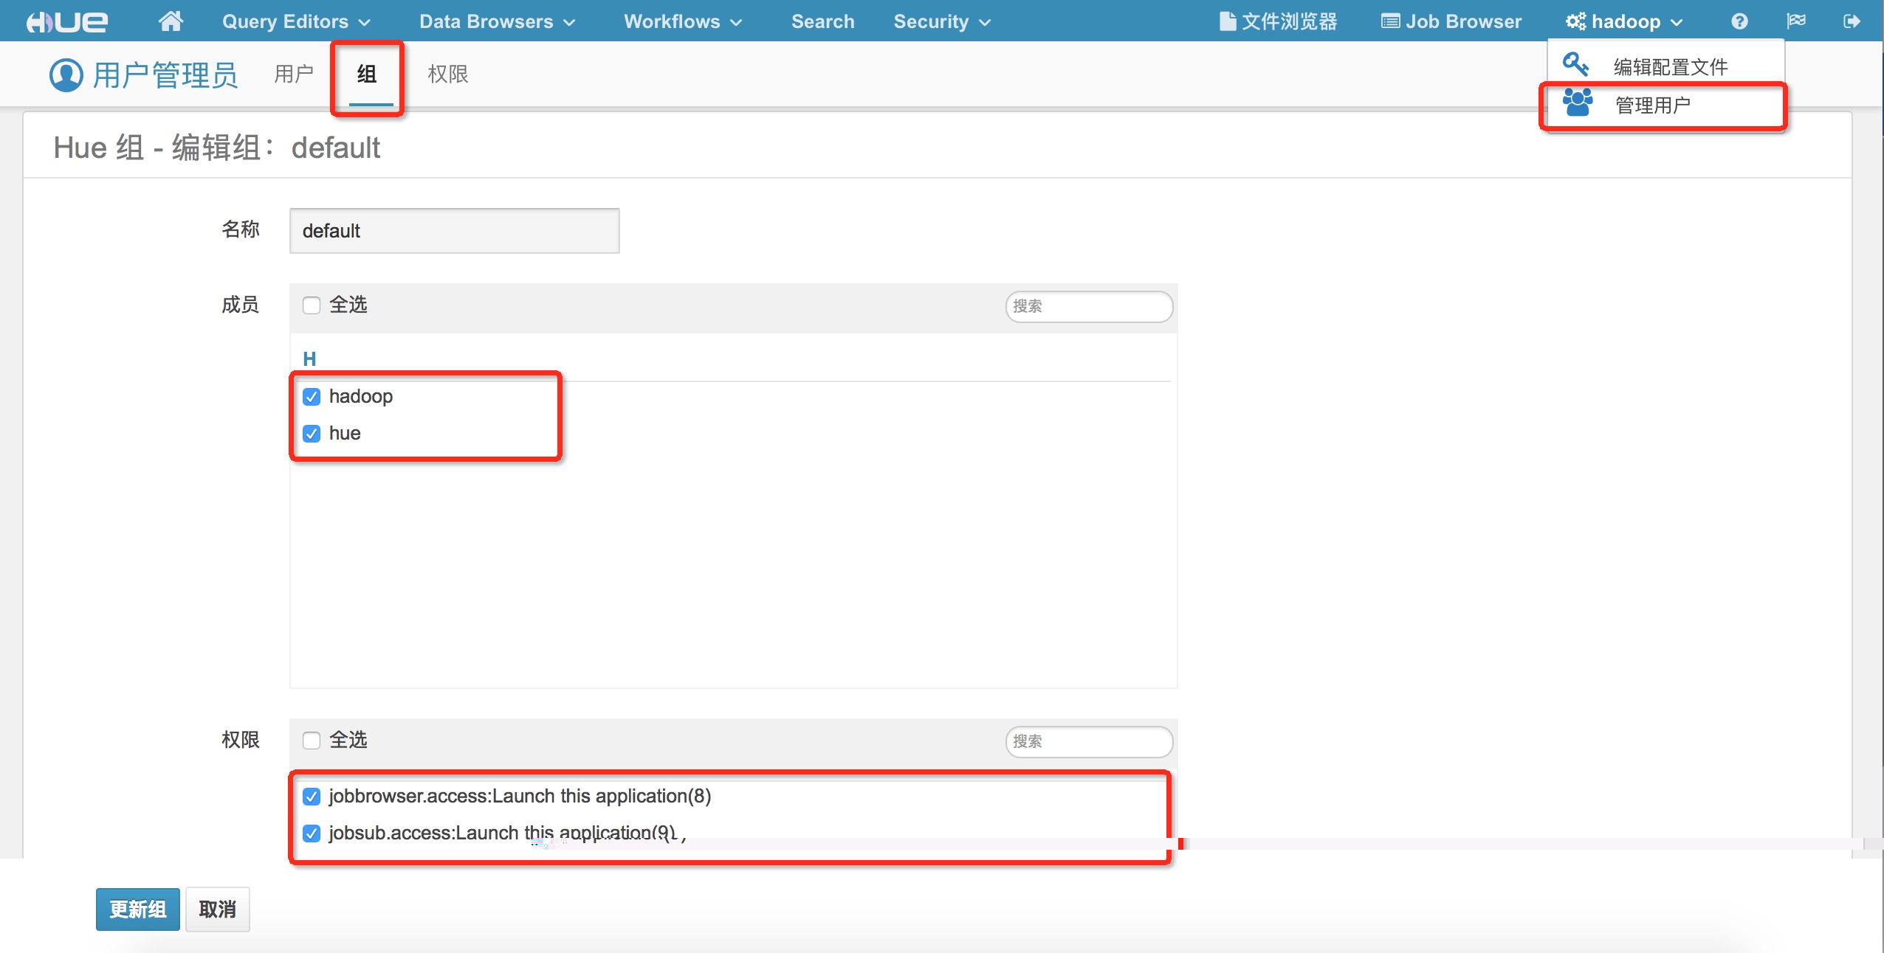Toggle jobbrowser.access permission checkbox
The width and height of the screenshot is (1884, 953).
tap(312, 797)
